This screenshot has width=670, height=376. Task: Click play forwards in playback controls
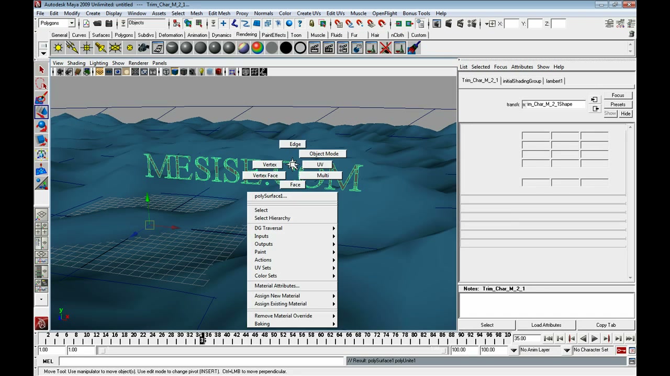tap(595, 339)
